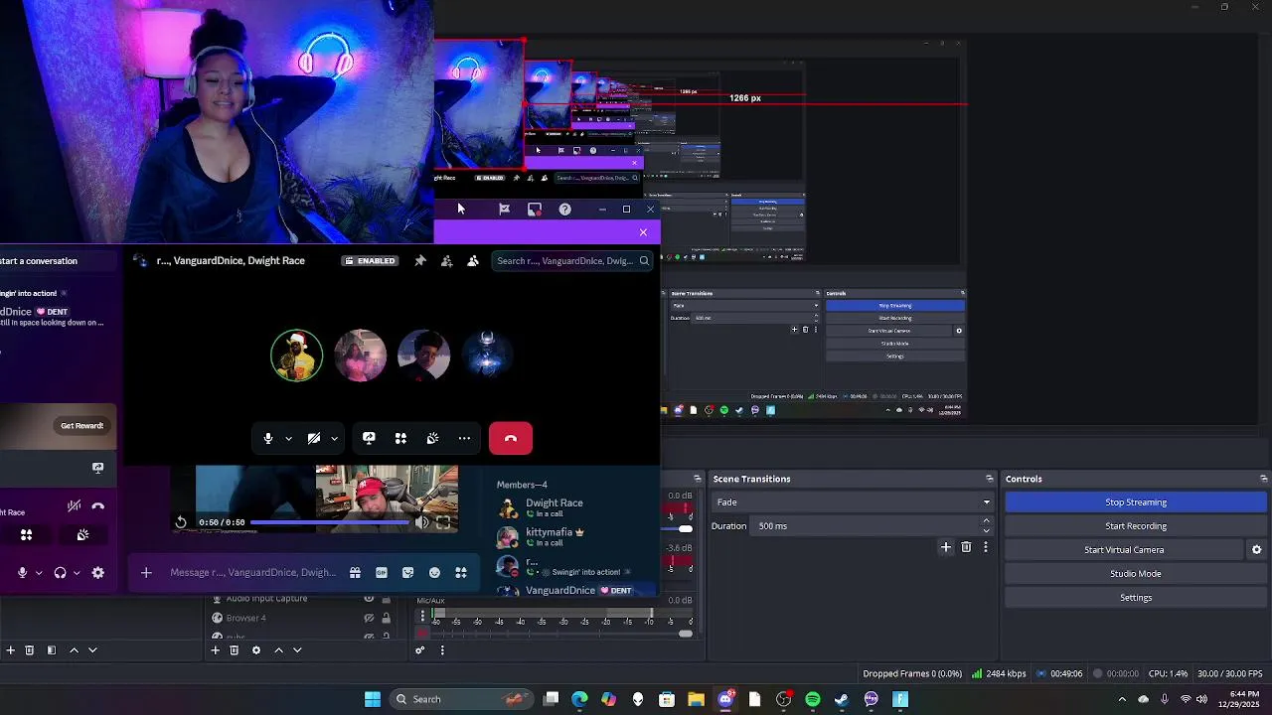This screenshot has height=715, width=1272.
Task: Click the video progress bar
Action: pos(328,522)
